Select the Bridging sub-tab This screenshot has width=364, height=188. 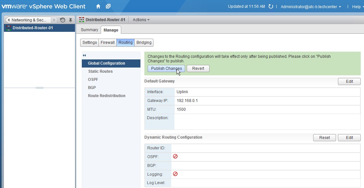(144, 42)
